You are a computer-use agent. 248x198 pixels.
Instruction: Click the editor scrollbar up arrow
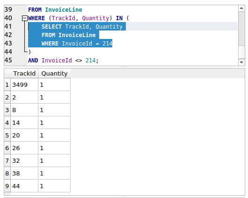tap(241, 8)
